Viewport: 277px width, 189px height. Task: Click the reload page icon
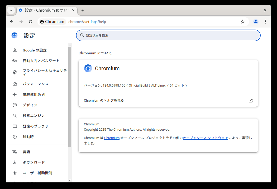point(31,22)
